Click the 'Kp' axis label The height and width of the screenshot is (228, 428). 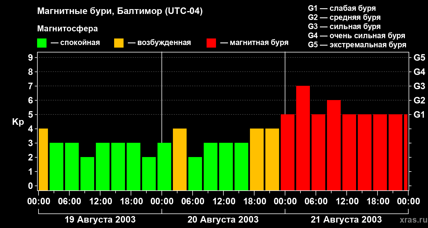18,122
